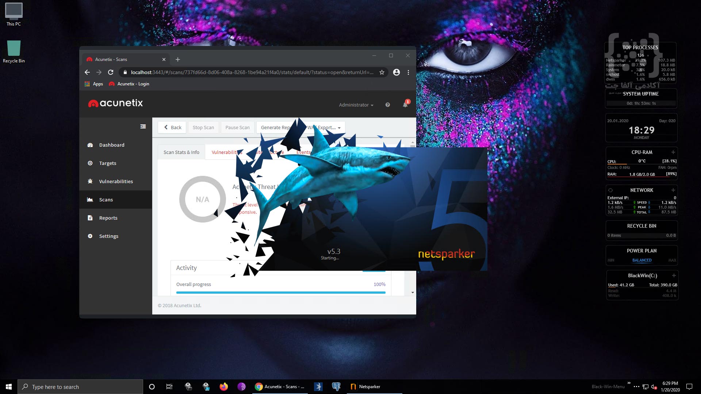Open a new Chrome tab

(x=178, y=59)
